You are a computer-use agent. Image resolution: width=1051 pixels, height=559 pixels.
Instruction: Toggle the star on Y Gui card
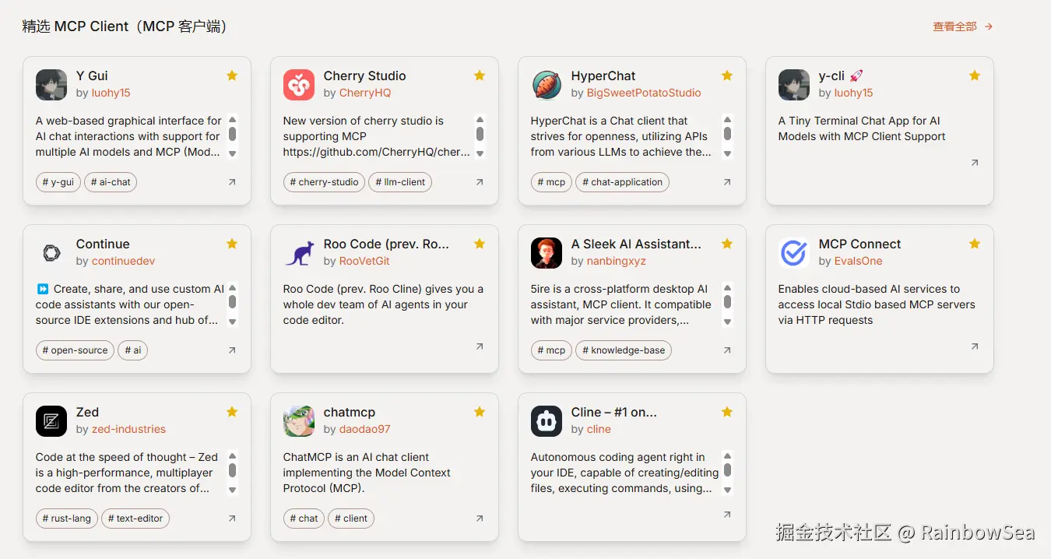click(232, 76)
